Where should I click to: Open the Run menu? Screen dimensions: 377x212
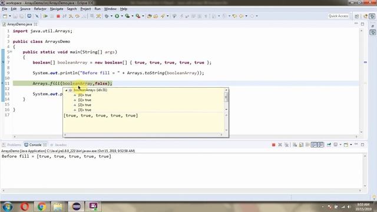(x=97, y=9)
